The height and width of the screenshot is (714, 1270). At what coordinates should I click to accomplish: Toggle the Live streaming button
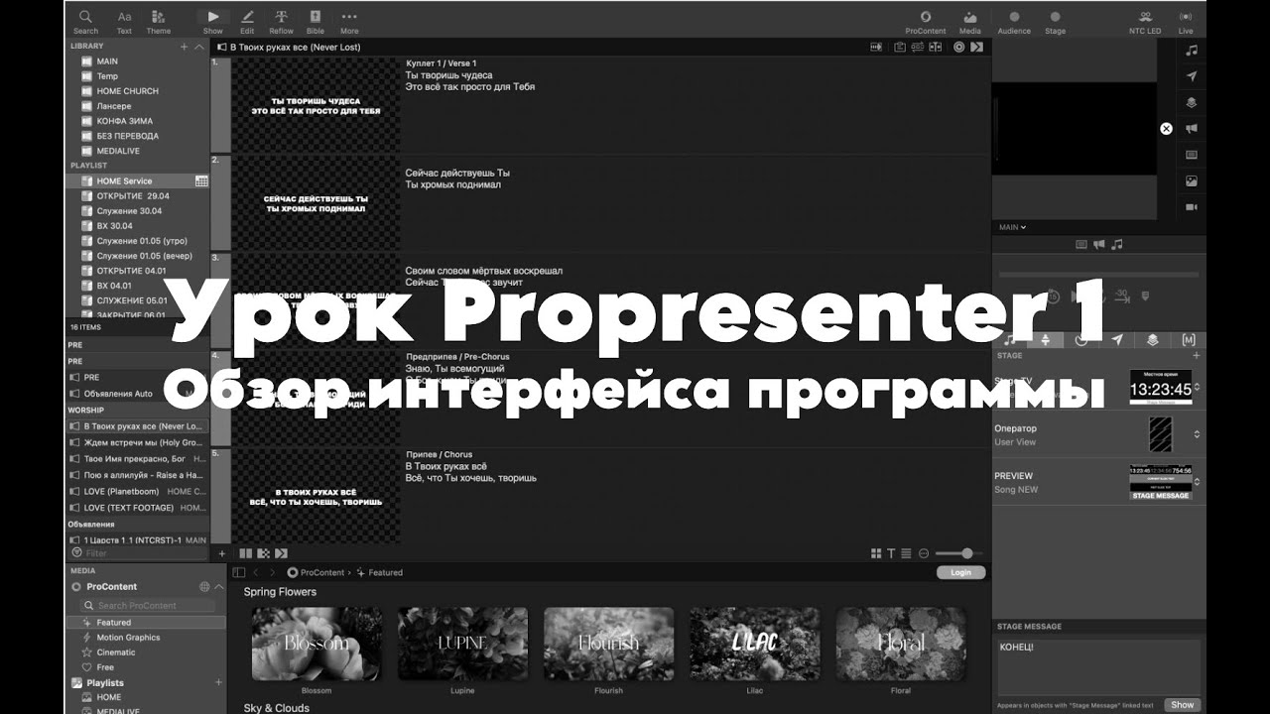click(1186, 22)
